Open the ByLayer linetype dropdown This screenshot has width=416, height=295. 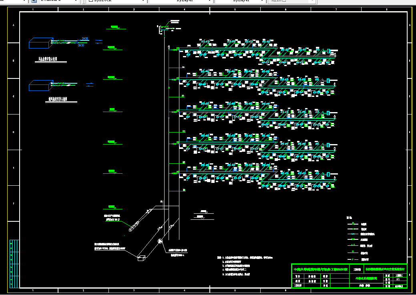coord(181,1)
